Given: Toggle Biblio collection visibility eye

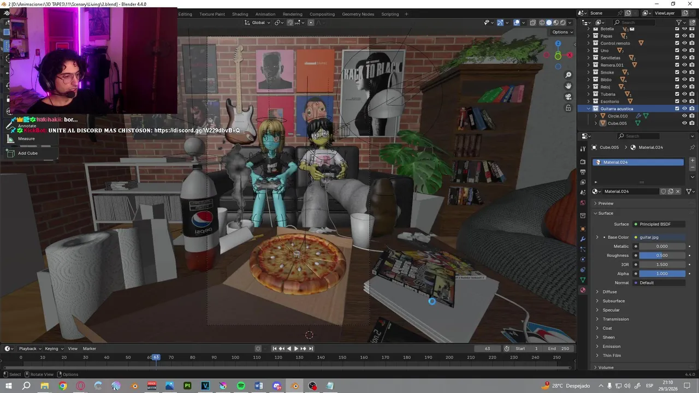Looking at the screenshot, I should 684,80.
